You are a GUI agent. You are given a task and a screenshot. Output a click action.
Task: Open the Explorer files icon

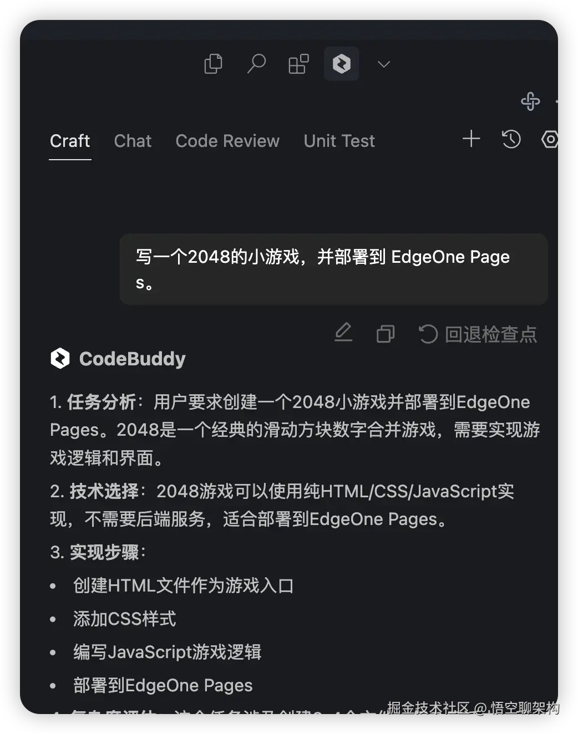tap(213, 64)
